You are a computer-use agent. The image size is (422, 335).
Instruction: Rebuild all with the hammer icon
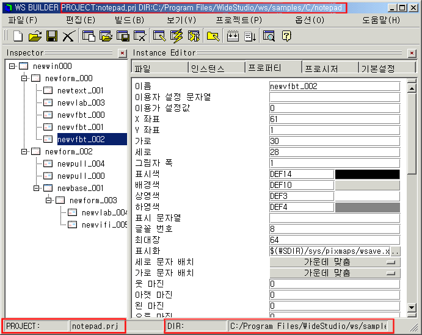(194, 36)
